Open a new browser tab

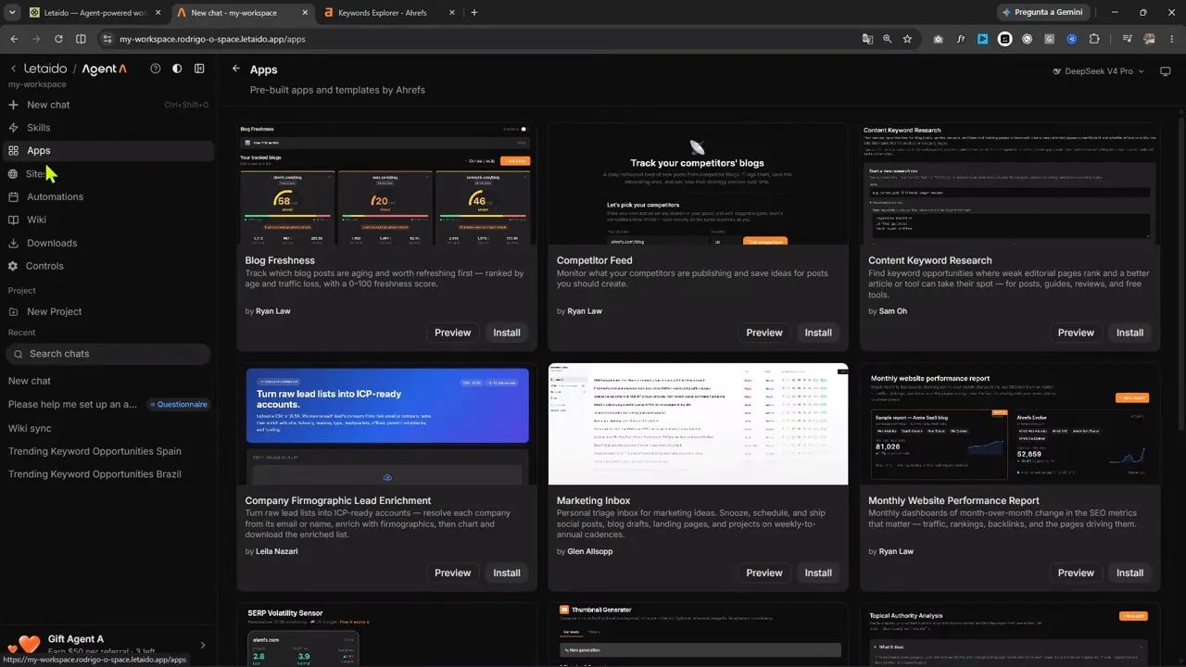(474, 13)
